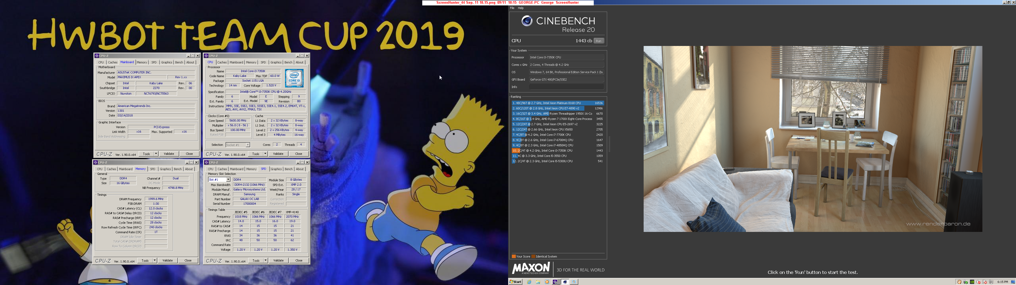Click MAXIMUS IX APEX model field

coord(142,77)
